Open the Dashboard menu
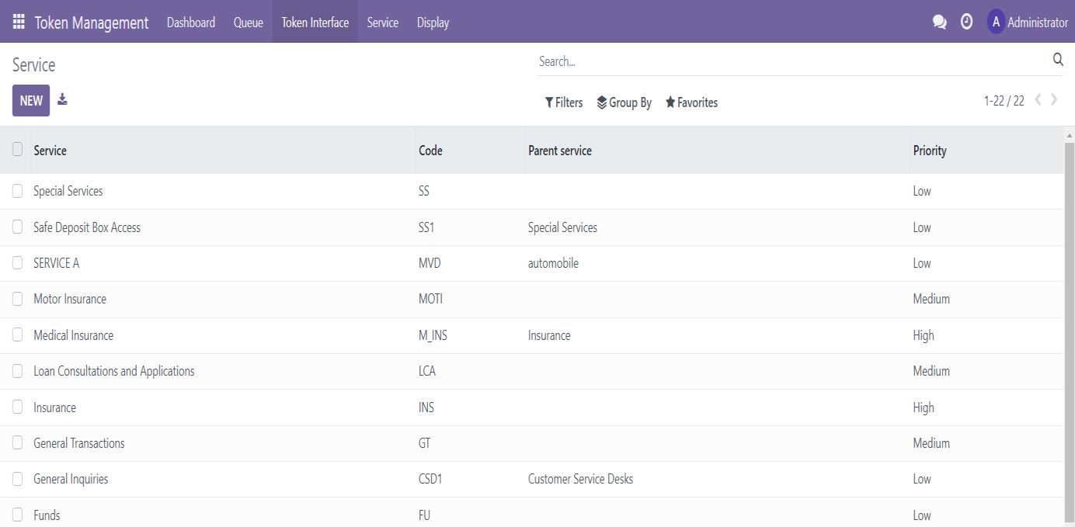This screenshot has height=527, width=1075. pyautogui.click(x=191, y=23)
